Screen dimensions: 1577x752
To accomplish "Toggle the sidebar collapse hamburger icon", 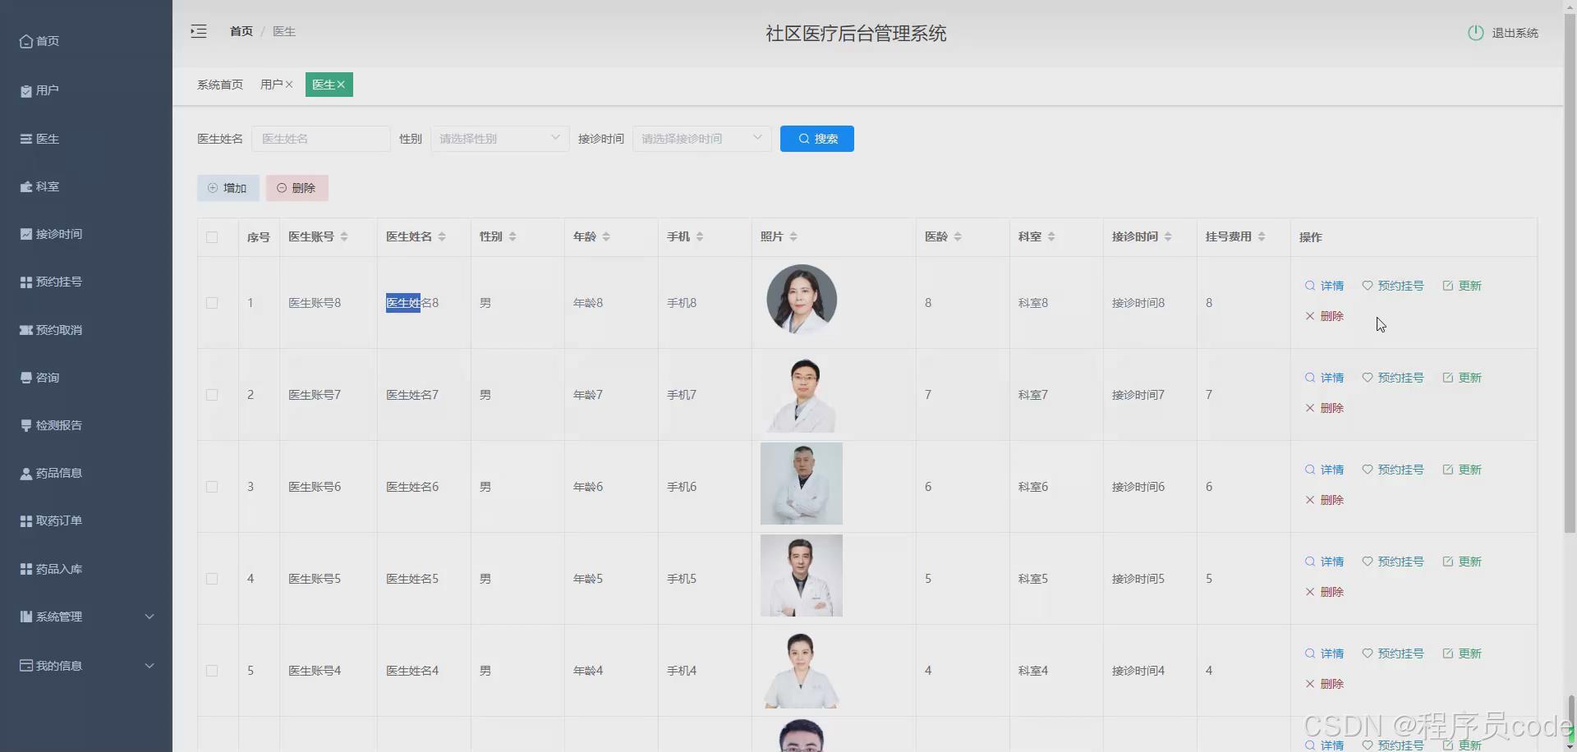I will click(x=199, y=32).
